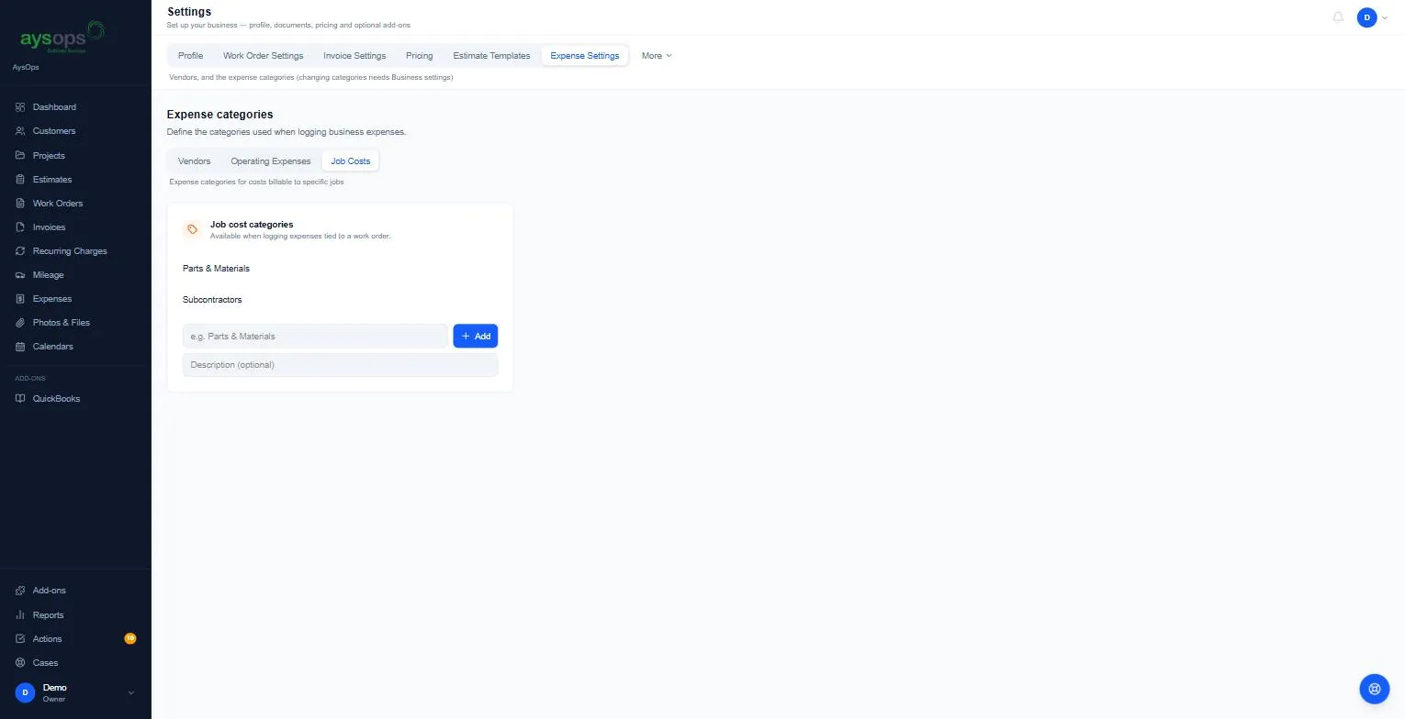Click the Reports bar chart icon
This screenshot has width=1405, height=719.
point(20,615)
